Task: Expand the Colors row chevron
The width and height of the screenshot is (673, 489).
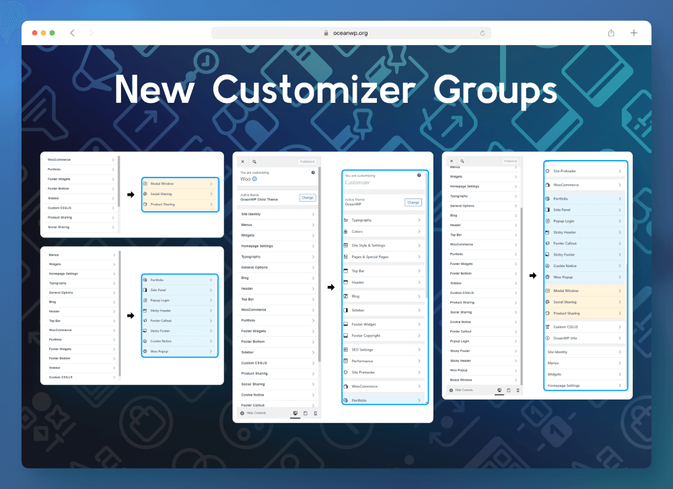Action: [x=419, y=231]
